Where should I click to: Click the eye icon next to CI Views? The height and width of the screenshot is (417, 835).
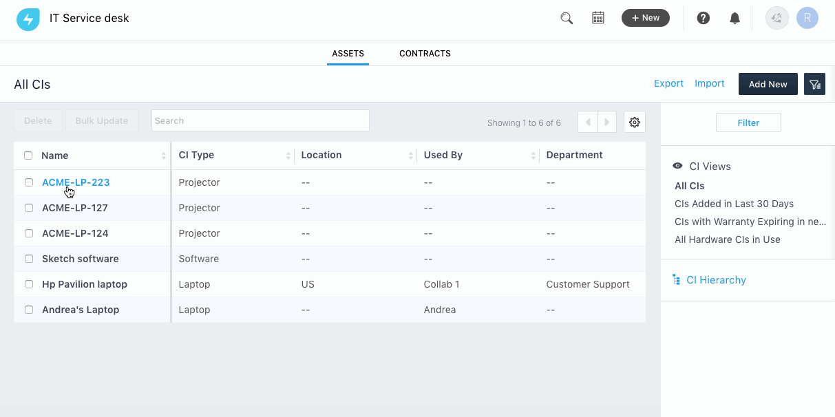(x=678, y=166)
